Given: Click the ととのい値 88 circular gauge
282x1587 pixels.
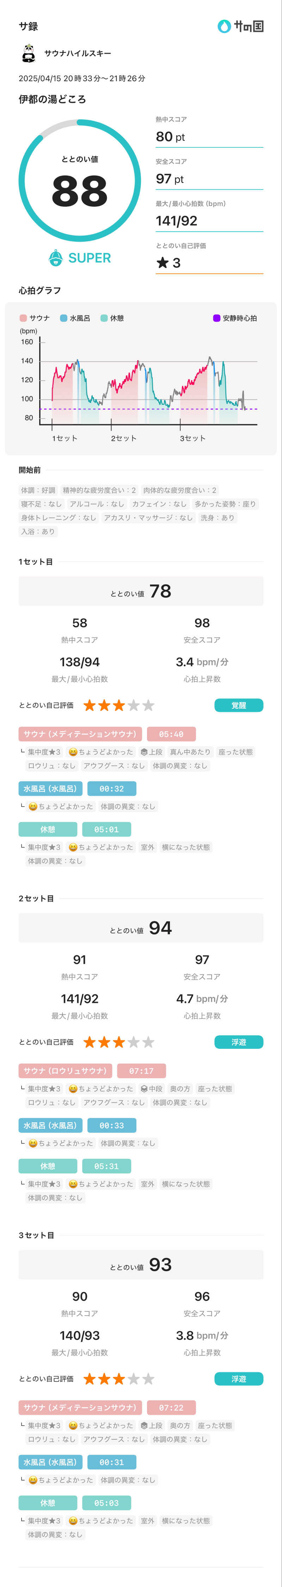Looking at the screenshot, I should pos(79,181).
